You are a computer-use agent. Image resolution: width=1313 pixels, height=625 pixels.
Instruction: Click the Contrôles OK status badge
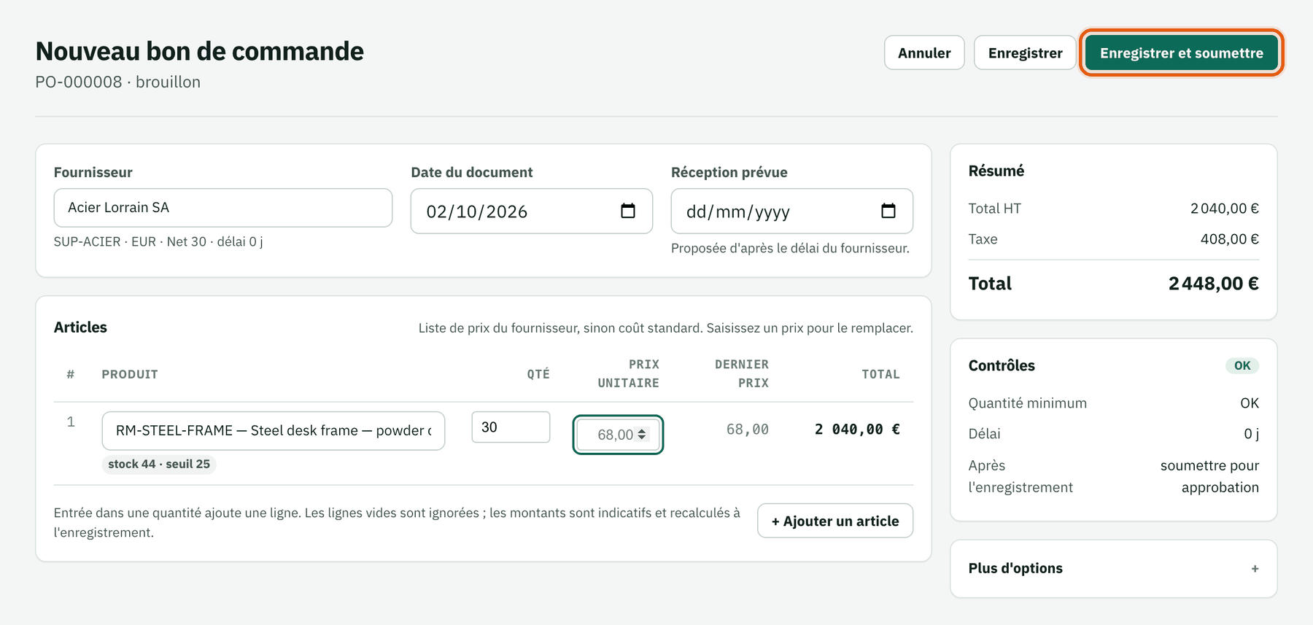tap(1242, 365)
